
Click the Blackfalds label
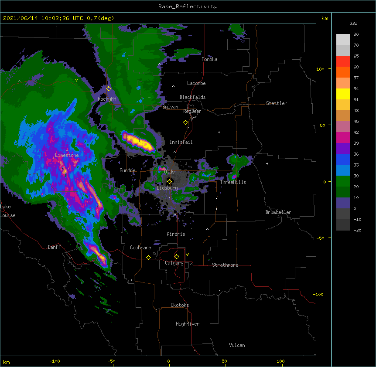pyautogui.click(x=192, y=97)
